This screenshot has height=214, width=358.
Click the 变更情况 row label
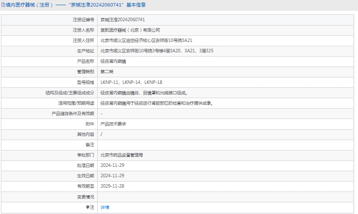click(x=86, y=197)
